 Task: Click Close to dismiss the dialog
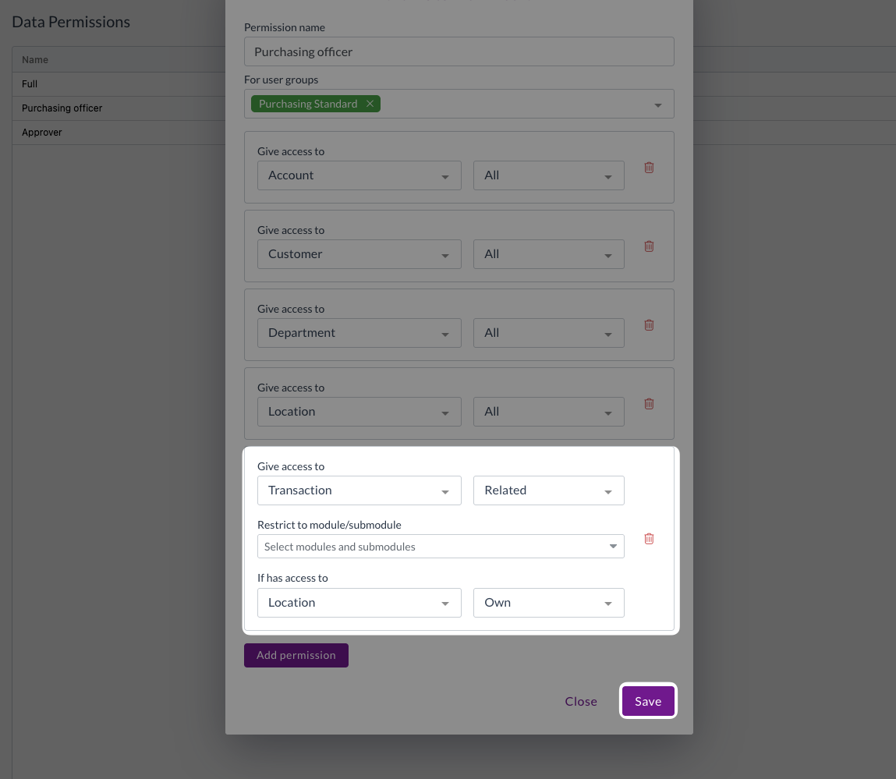point(581,701)
